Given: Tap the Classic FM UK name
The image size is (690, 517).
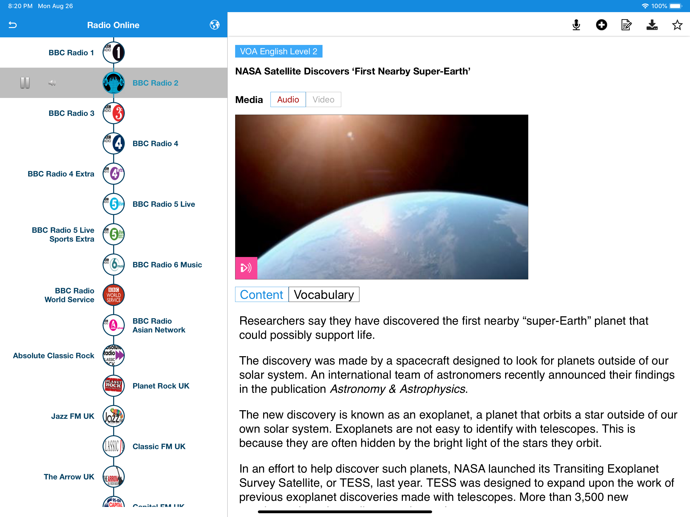Looking at the screenshot, I should (x=159, y=446).
